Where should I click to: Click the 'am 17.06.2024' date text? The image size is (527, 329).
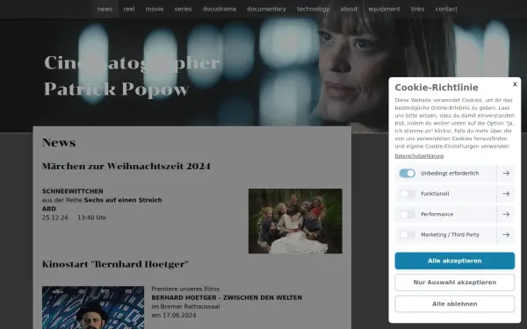click(174, 315)
